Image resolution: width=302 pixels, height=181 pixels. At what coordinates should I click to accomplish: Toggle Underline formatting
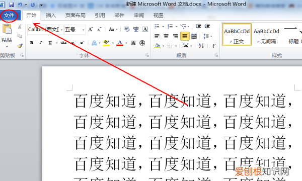pyautogui.click(x=50, y=43)
